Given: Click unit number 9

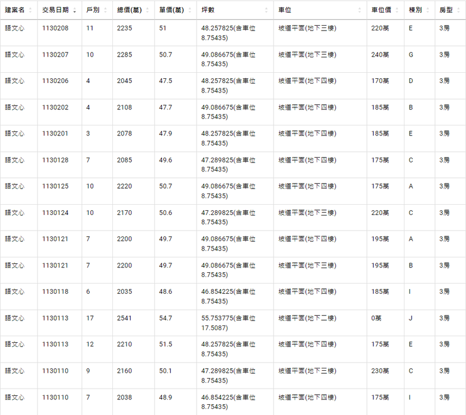Looking at the screenshot, I should coord(88,371).
